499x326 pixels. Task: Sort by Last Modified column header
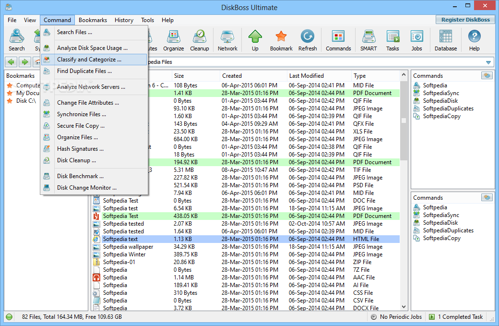319,76
